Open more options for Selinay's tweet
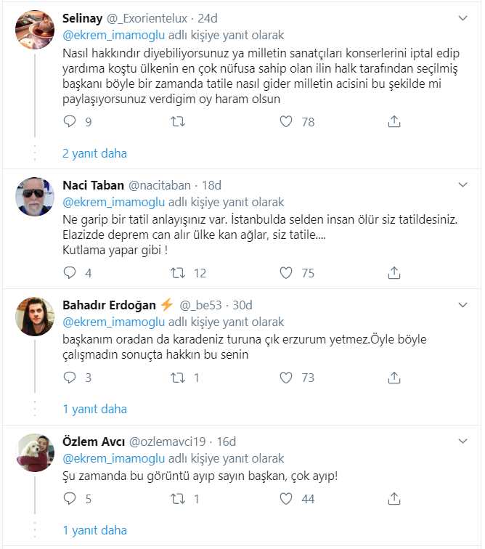The width and height of the screenshot is (485, 549). tap(463, 16)
